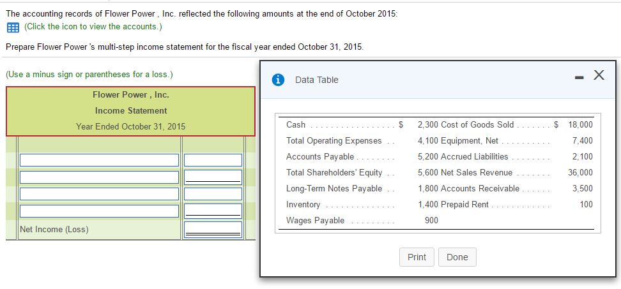Select the second row account name field
The width and height of the screenshot is (621, 289).
(99, 177)
